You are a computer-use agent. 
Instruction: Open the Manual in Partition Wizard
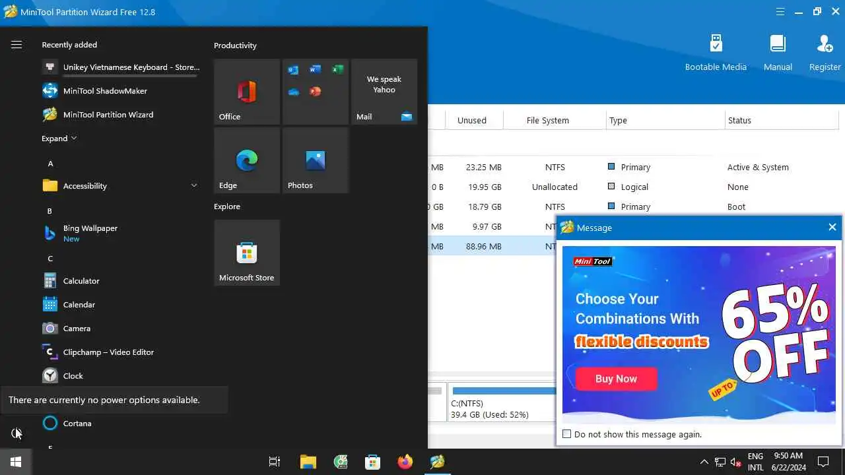[x=778, y=53]
